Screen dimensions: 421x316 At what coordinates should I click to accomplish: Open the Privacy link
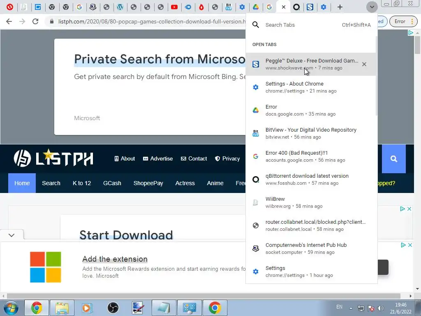(x=227, y=158)
